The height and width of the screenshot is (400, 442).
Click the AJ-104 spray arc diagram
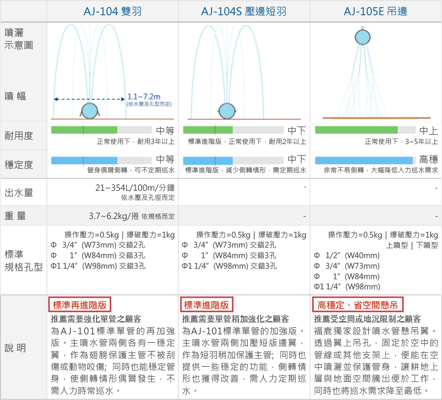pyautogui.click(x=113, y=72)
